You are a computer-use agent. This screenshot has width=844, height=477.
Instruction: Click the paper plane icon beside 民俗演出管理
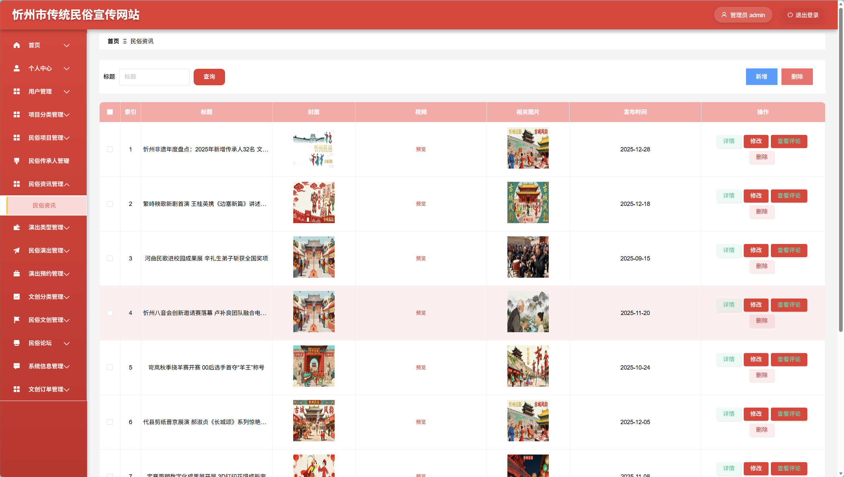(x=17, y=251)
